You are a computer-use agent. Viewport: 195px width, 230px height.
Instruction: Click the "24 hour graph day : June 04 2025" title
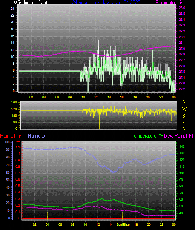(106, 2)
